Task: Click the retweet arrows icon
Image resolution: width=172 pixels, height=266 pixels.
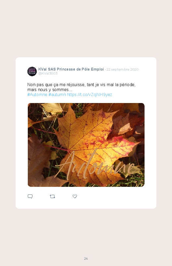Action: click(52, 196)
